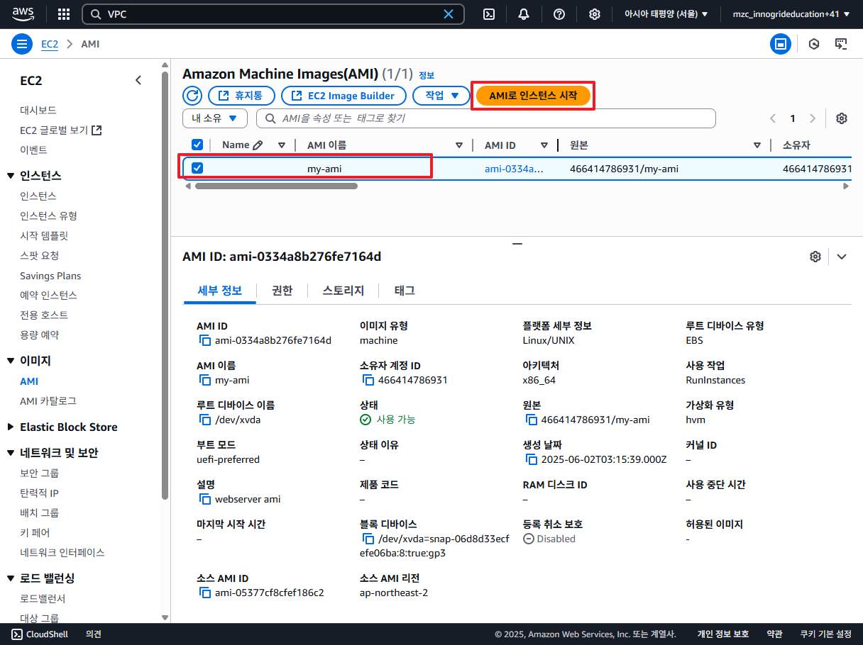Viewport: 863px width, 645px height.
Task: Open console settings gear in top bar
Action: 595,14
